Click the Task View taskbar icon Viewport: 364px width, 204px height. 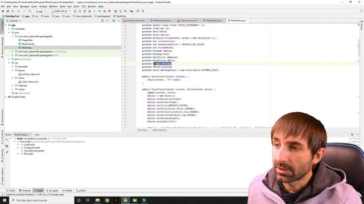88,200
